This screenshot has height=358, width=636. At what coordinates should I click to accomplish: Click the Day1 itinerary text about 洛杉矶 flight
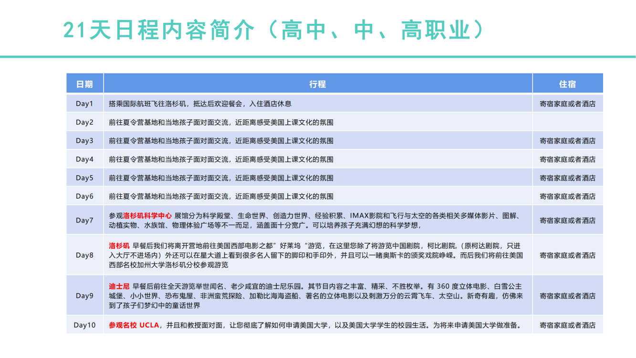[200, 104]
